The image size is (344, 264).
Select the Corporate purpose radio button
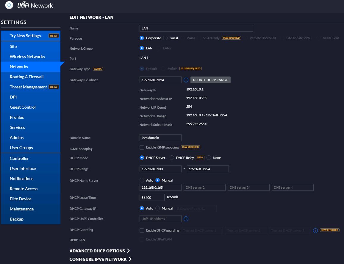coord(142,38)
